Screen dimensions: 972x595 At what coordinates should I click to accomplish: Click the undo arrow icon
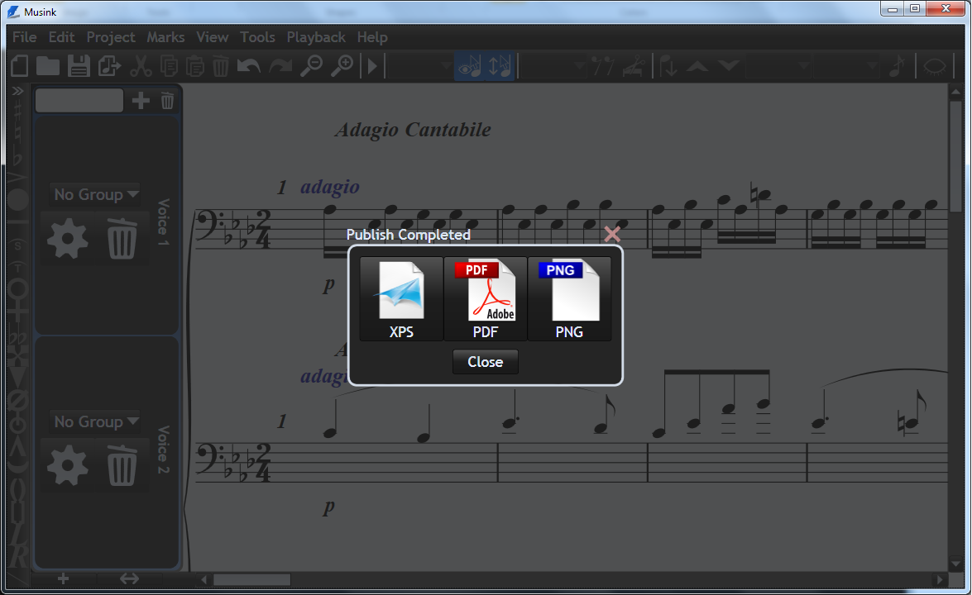click(x=249, y=65)
